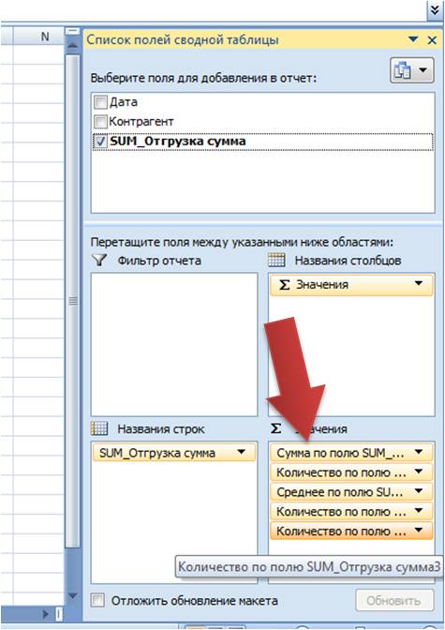445x630 pixels.
Task: Click the row labels grid icon
Action: tap(99, 428)
